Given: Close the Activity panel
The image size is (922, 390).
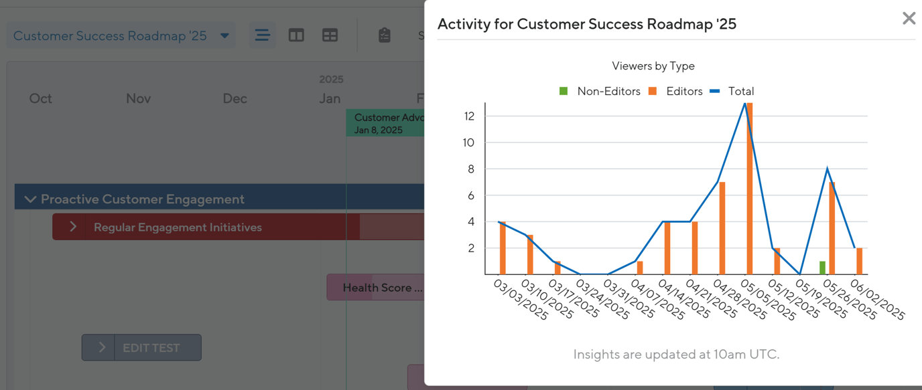Looking at the screenshot, I should point(909,18).
